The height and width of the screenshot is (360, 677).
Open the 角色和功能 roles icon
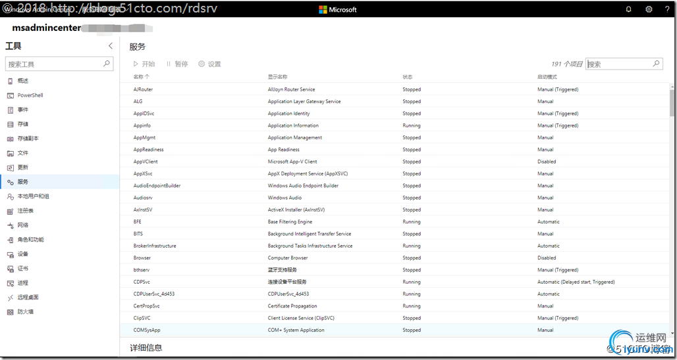click(11, 240)
